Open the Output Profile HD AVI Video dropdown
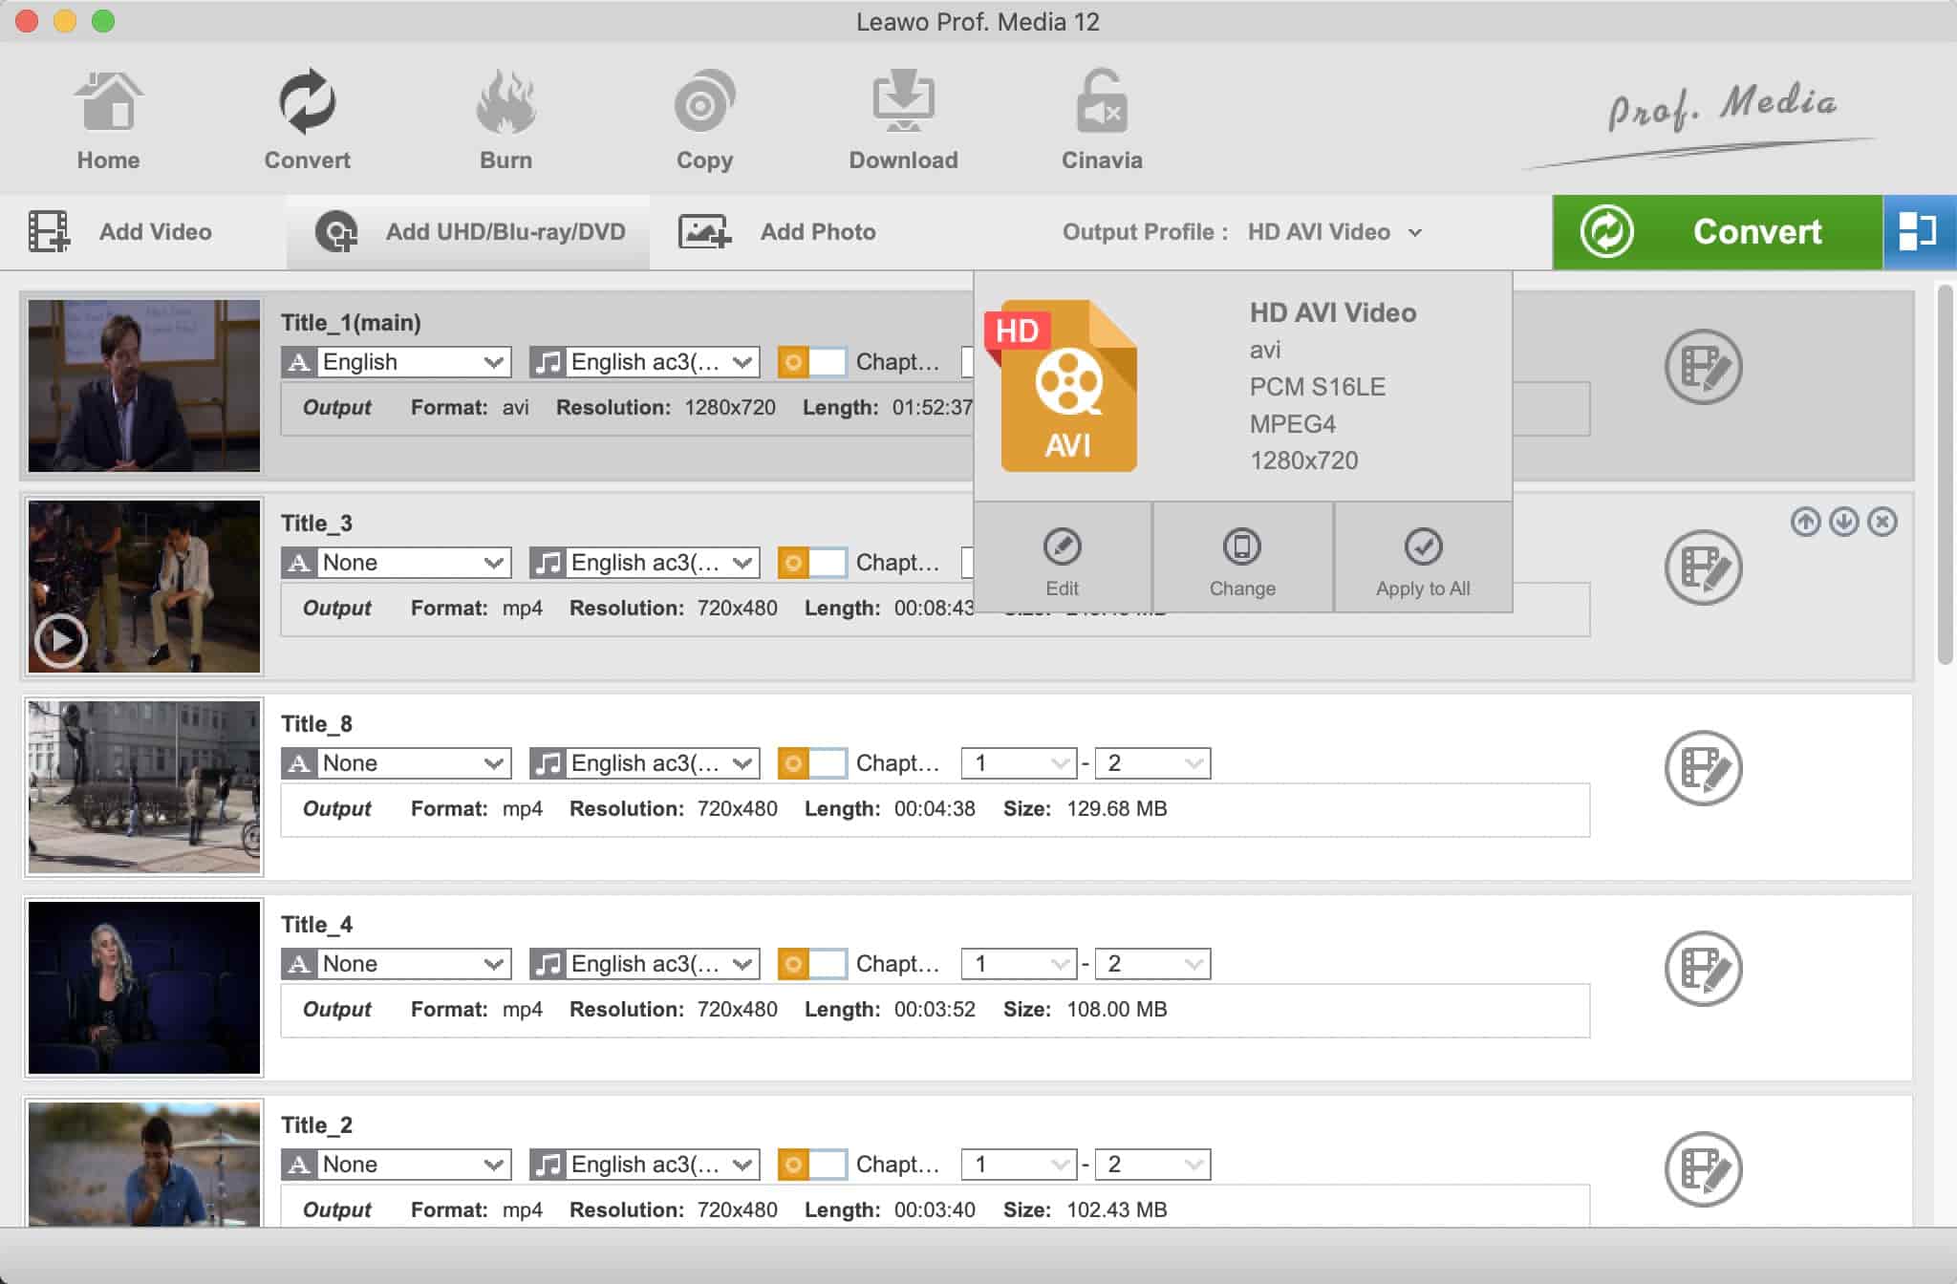 (x=1334, y=232)
